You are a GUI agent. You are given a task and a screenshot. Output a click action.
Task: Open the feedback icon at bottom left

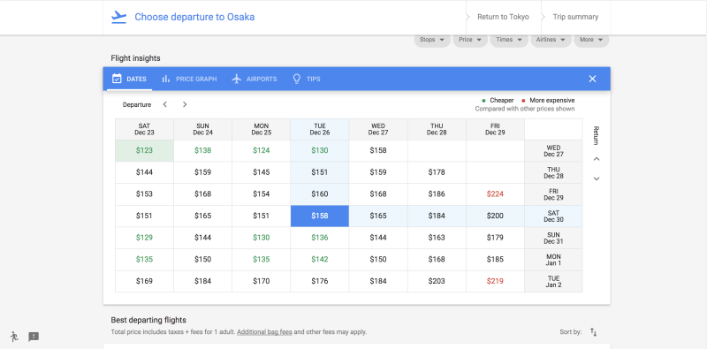(34, 337)
